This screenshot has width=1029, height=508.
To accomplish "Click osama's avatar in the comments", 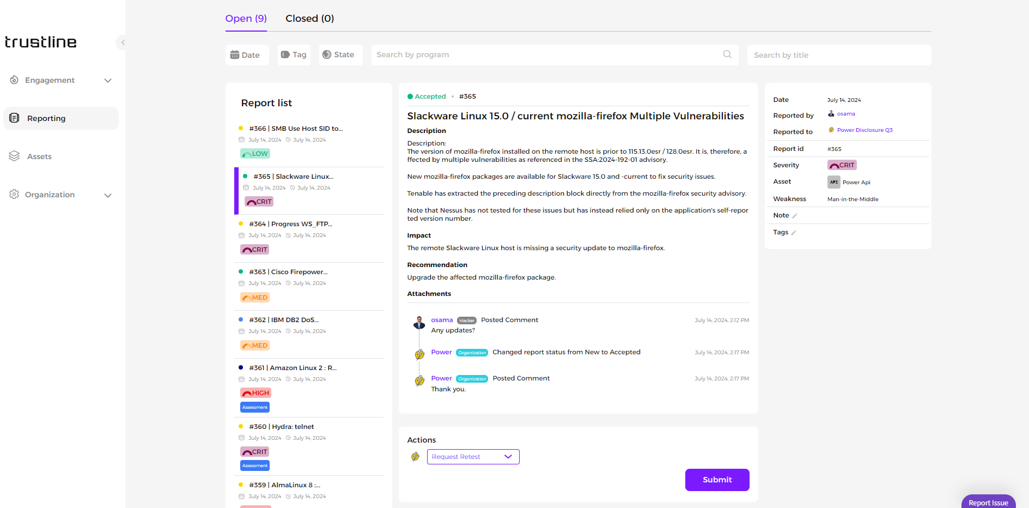I will pos(419,323).
